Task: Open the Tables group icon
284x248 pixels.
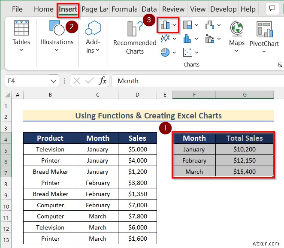Action: (x=21, y=28)
